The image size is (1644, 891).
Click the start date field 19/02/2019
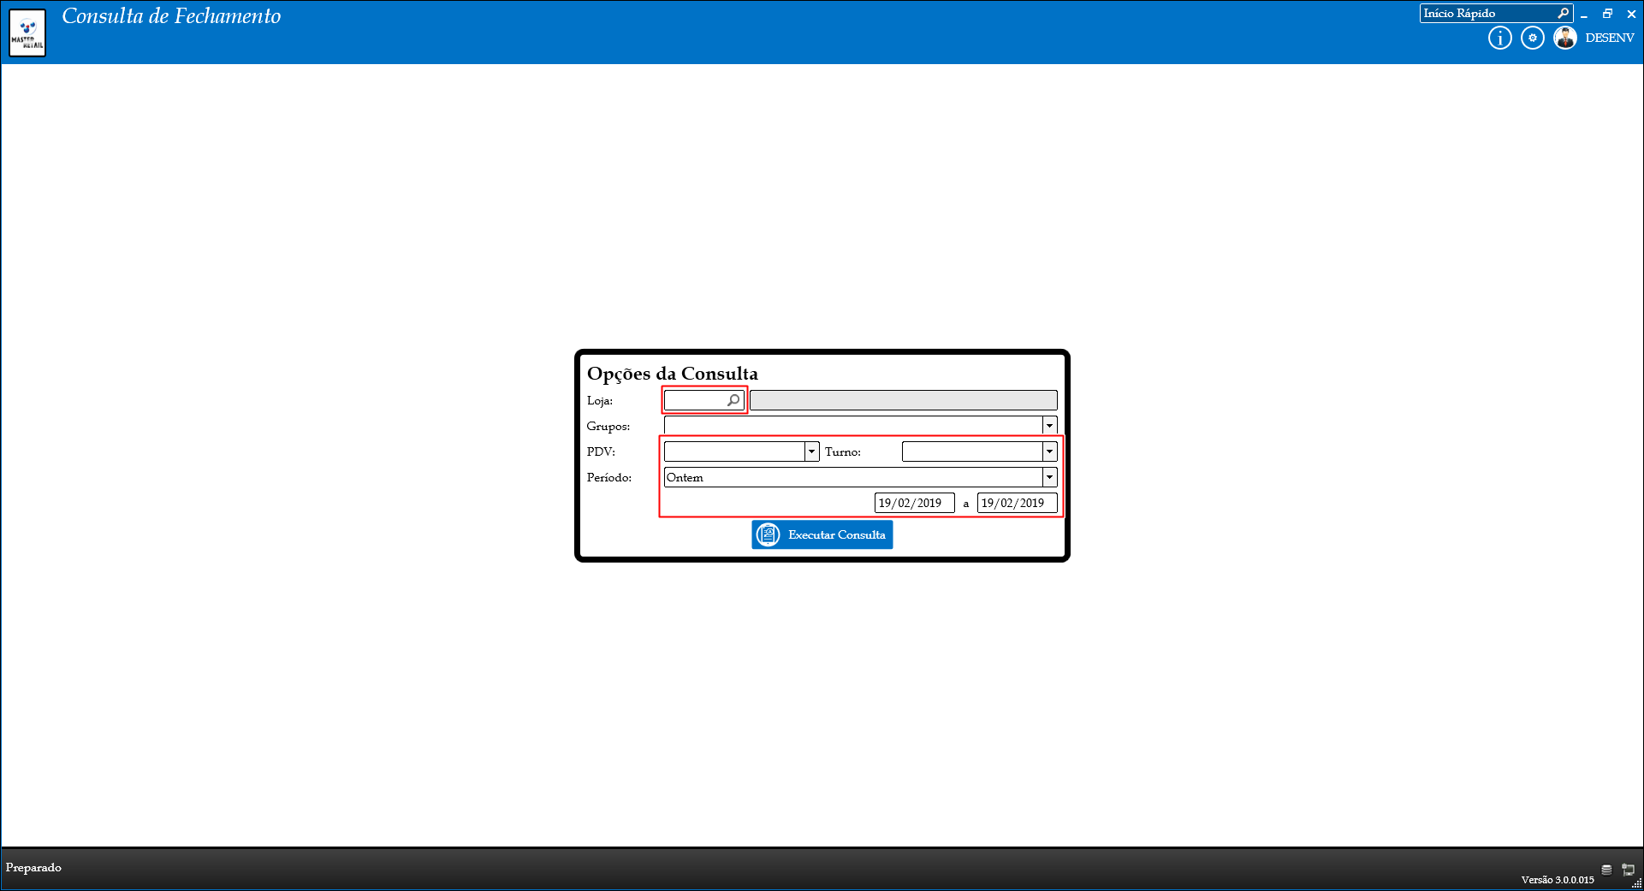pos(914,503)
